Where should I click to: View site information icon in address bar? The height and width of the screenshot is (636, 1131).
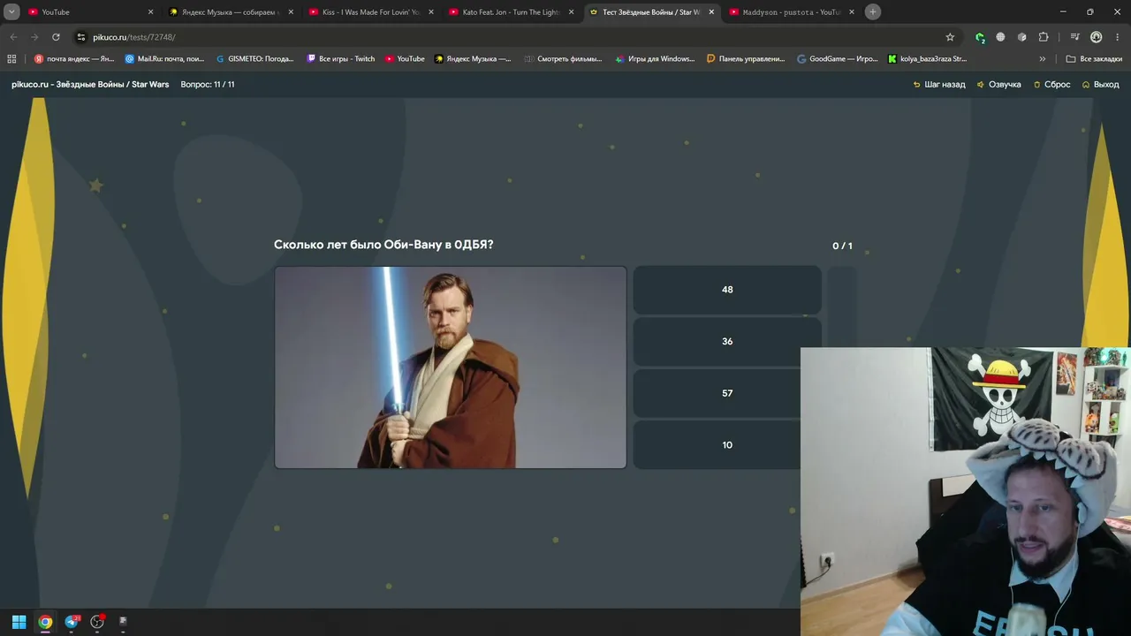point(80,37)
